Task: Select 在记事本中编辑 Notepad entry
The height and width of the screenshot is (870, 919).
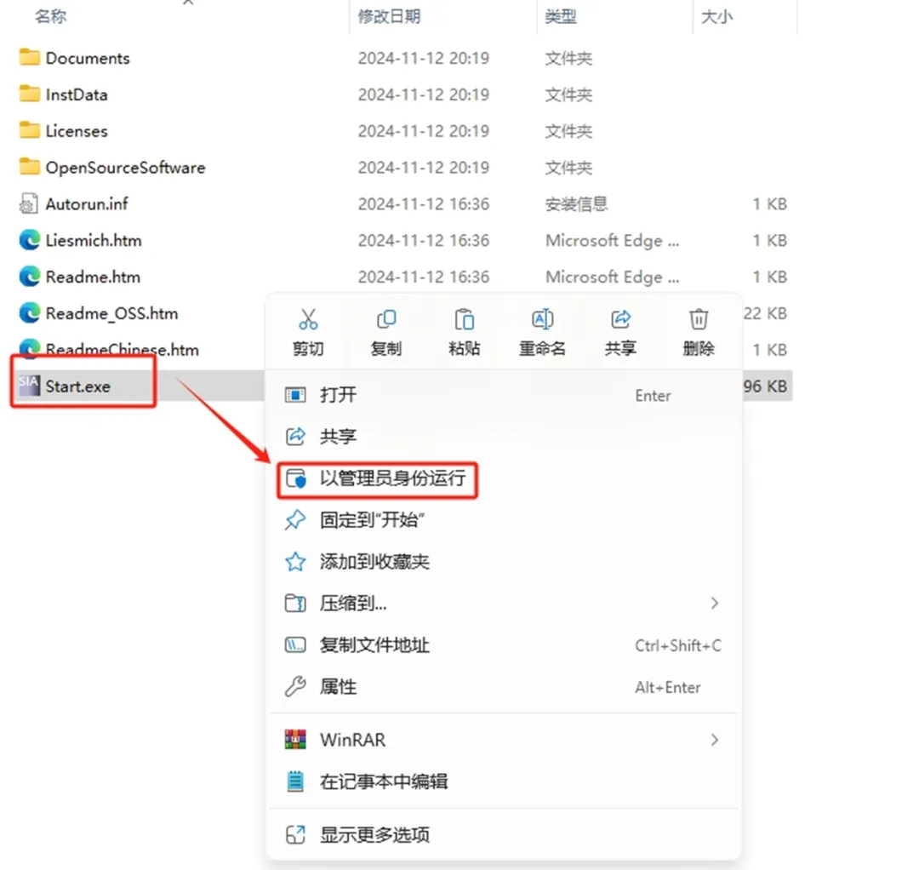Action: pos(504,781)
